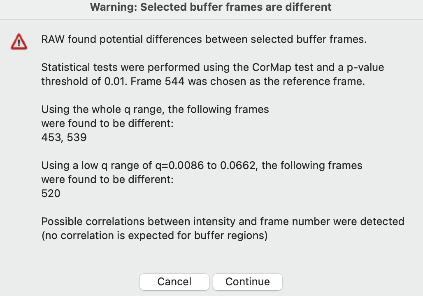Click the red warning triangle icon
The height and width of the screenshot is (296, 423).
pos(19,42)
